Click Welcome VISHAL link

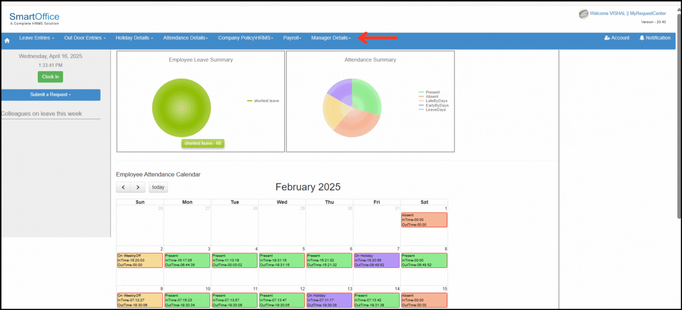coord(607,13)
